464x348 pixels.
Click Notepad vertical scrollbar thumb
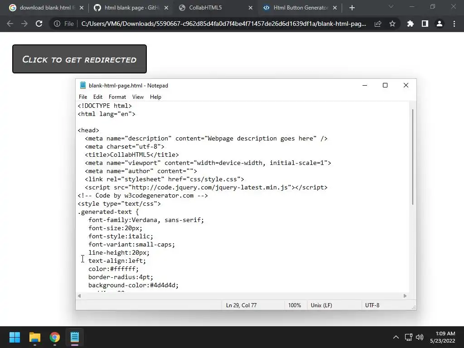coord(412,157)
